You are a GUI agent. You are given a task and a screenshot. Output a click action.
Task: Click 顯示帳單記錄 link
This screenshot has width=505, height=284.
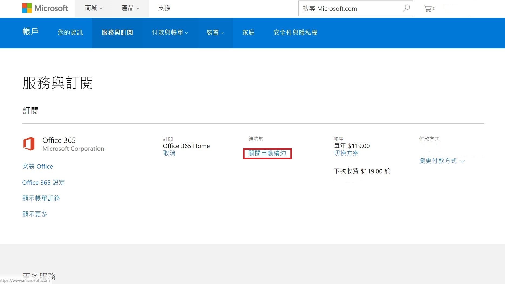pos(41,198)
